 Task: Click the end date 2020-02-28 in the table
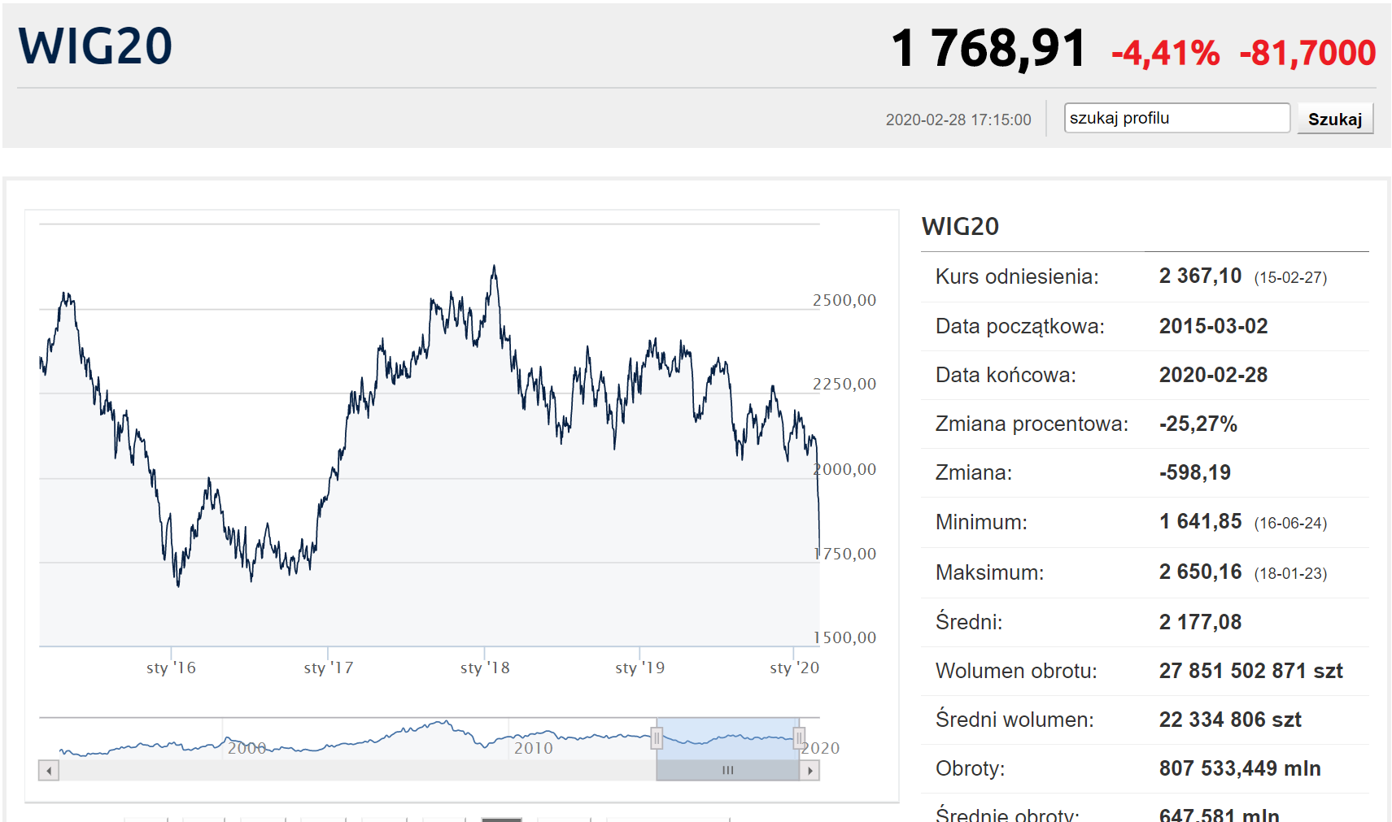[1213, 375]
